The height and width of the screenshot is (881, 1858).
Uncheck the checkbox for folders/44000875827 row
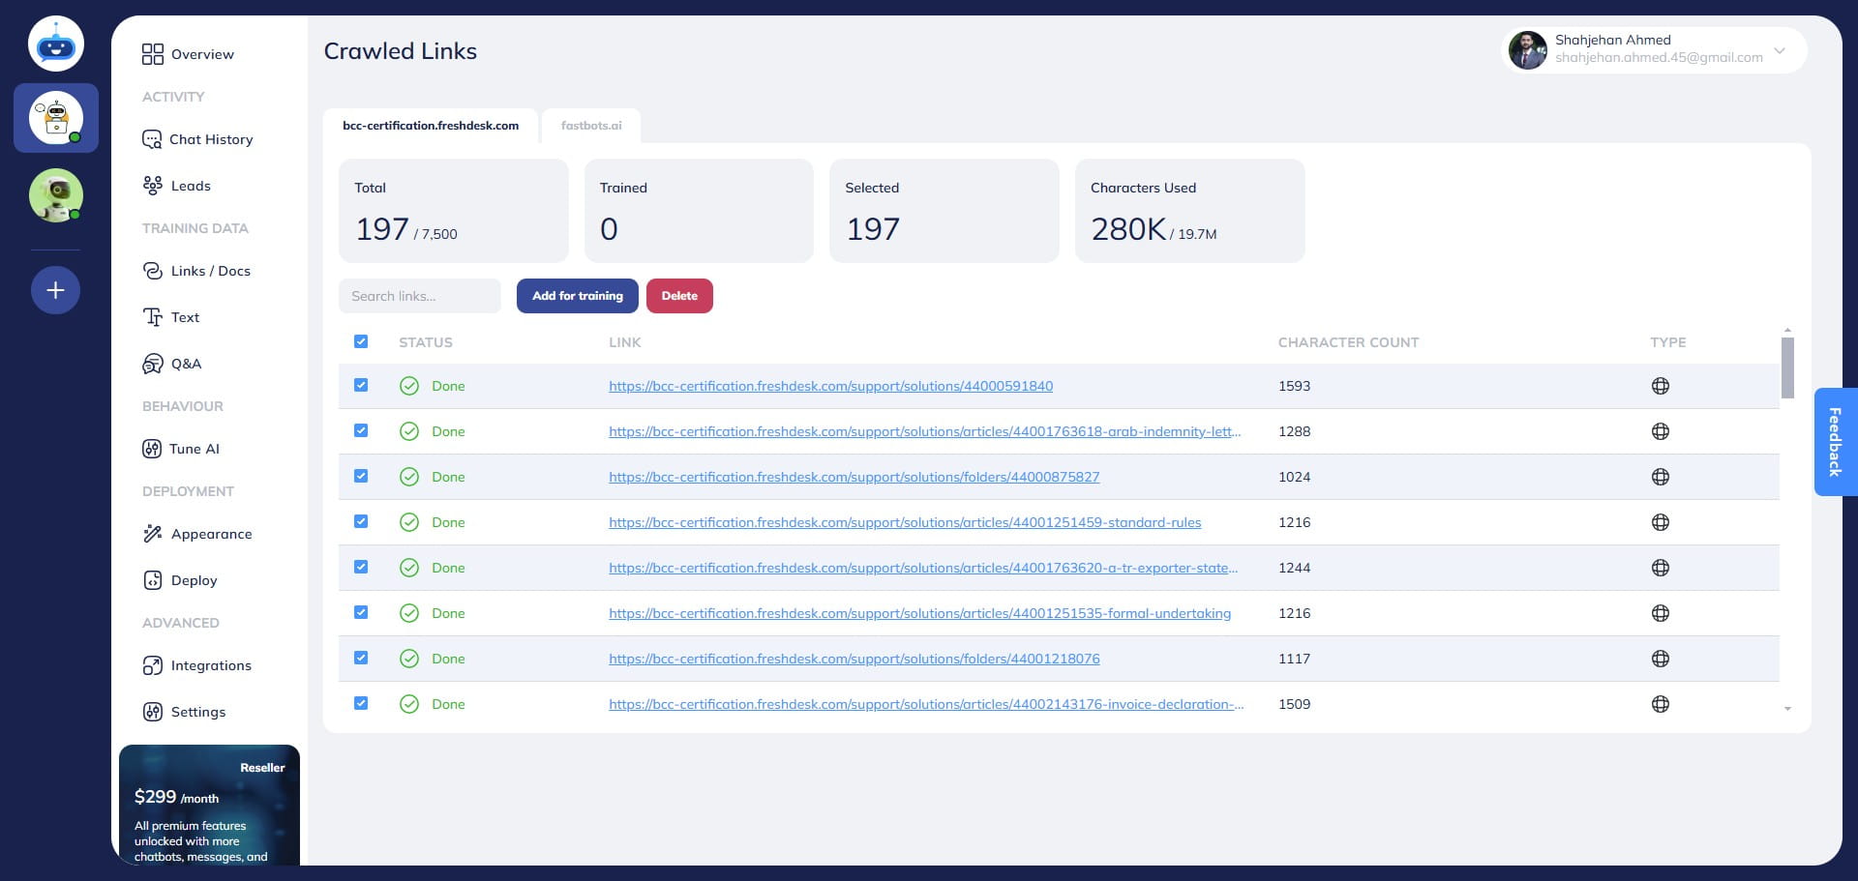[x=361, y=476]
